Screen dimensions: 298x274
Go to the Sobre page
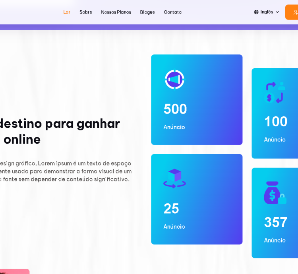(86, 12)
